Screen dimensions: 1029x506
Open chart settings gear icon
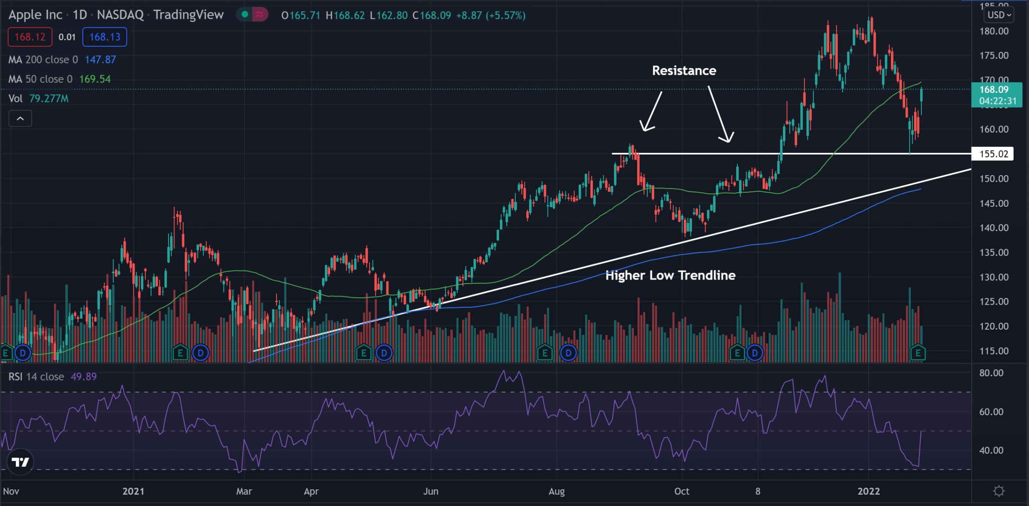[x=999, y=491]
